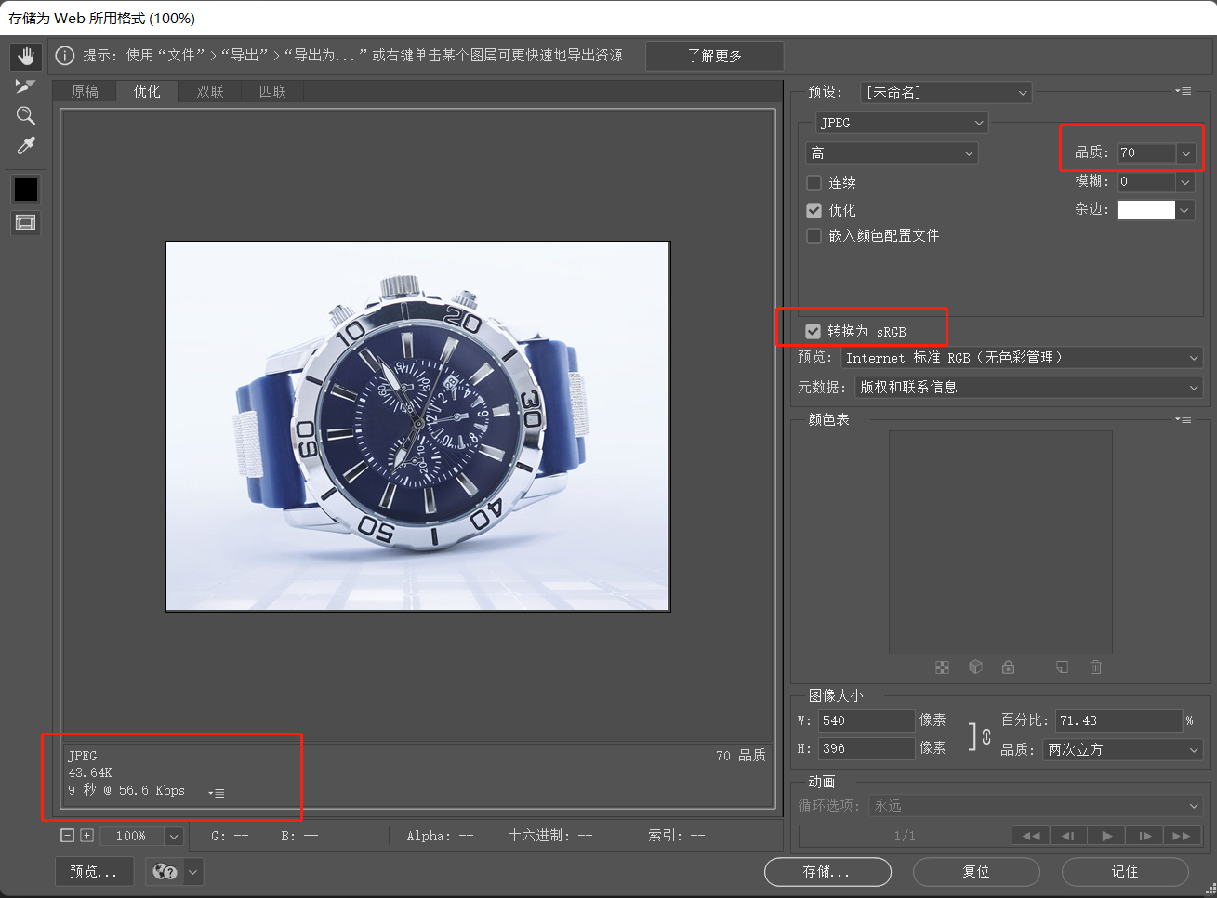Open the preset 预设 panel menu icon
The image size is (1217, 898).
tap(1183, 91)
